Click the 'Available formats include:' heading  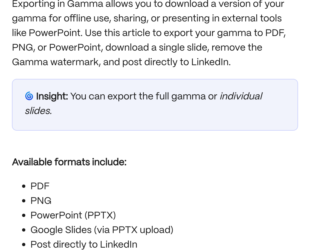point(69,162)
